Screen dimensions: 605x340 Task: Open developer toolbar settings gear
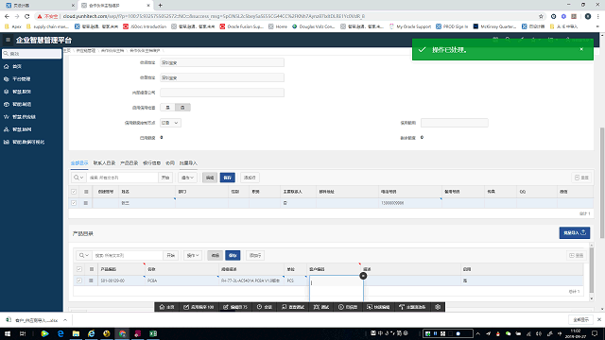438,307
